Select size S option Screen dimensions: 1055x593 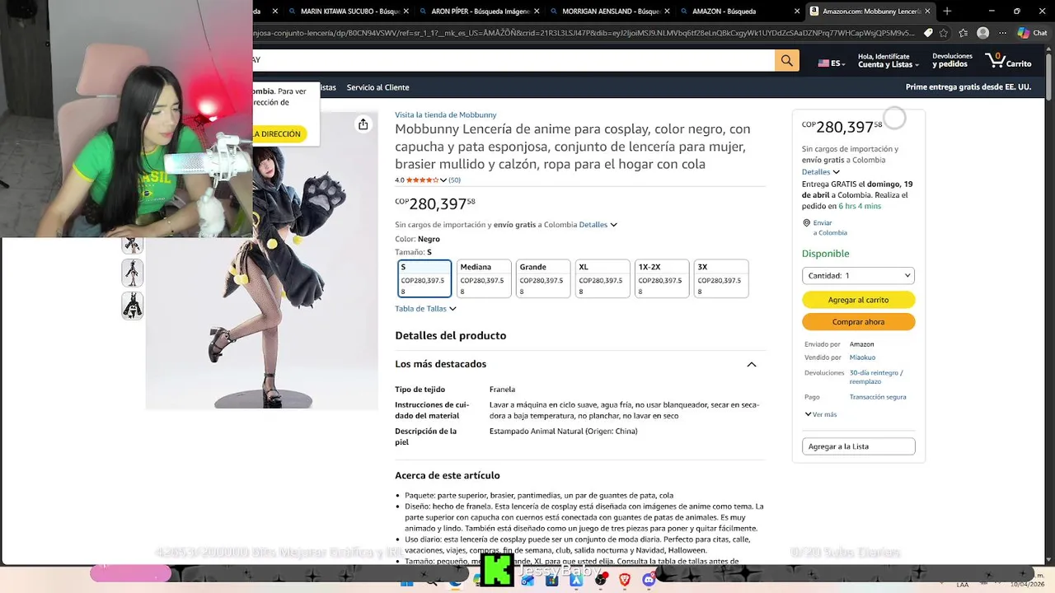(424, 278)
